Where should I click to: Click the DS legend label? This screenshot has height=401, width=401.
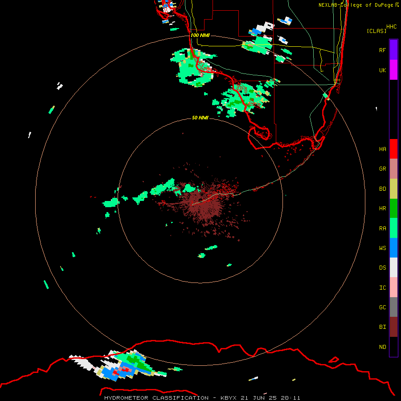click(x=382, y=267)
